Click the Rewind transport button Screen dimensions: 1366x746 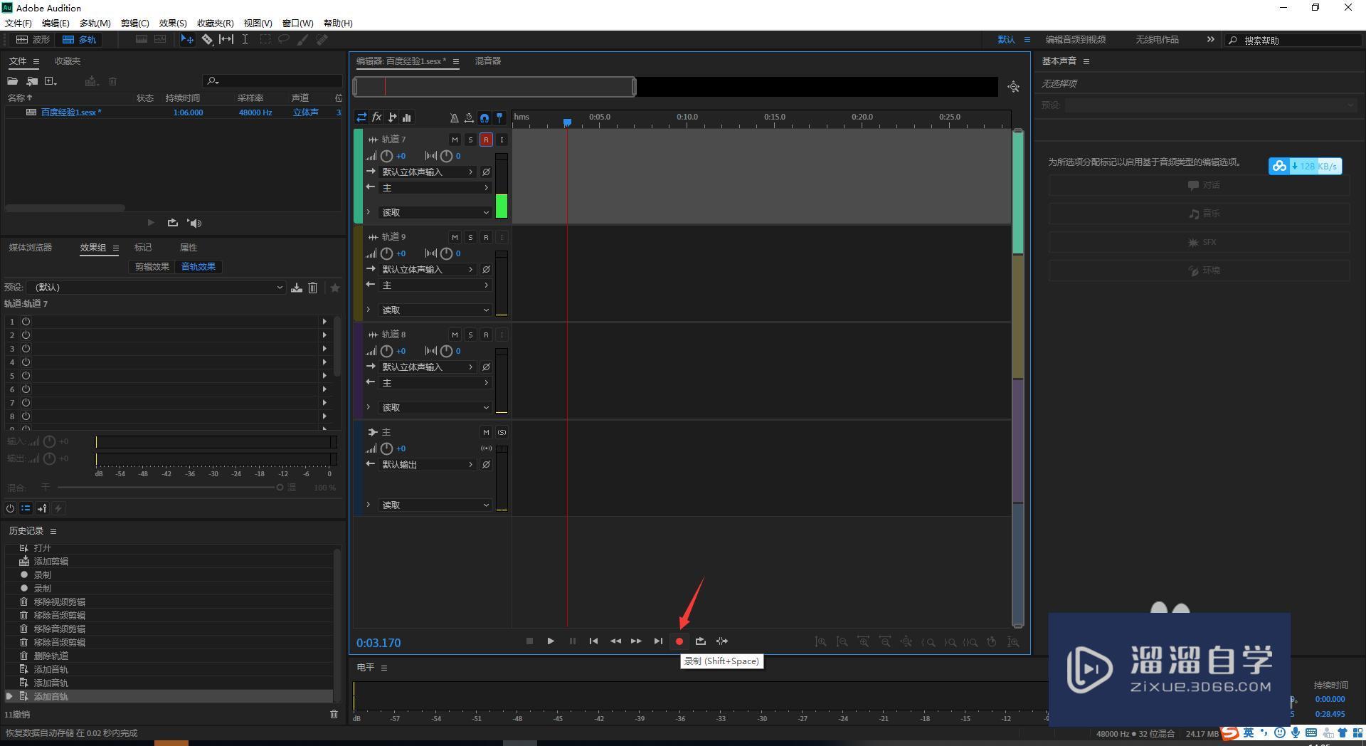click(615, 641)
